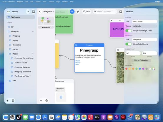Open the custom color wheel page style swatch
The width and height of the screenshot is (163, 122).
pos(153,69)
